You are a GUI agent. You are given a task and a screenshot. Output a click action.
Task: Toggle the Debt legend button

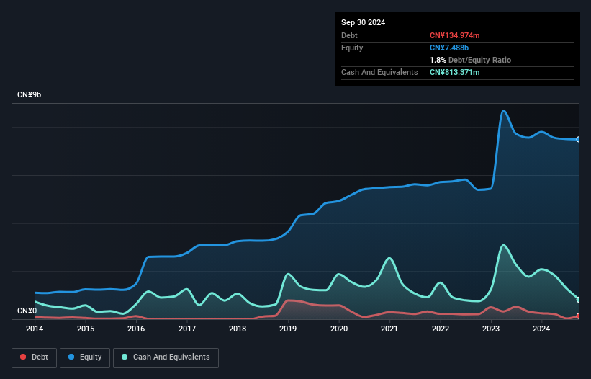(x=35, y=357)
